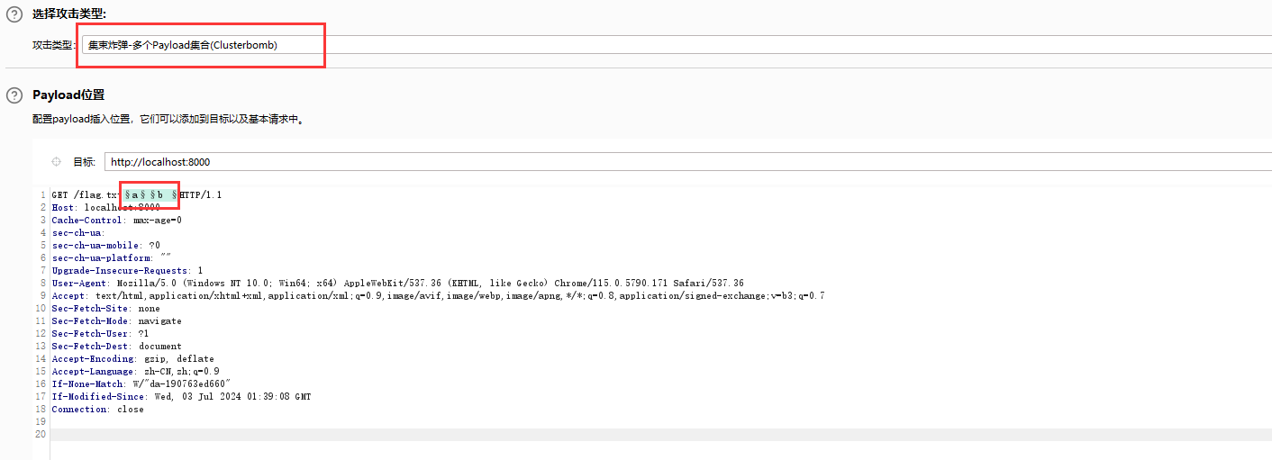1272x460 pixels.
Task: Click the User-Agent header line
Action: pyautogui.click(x=397, y=283)
